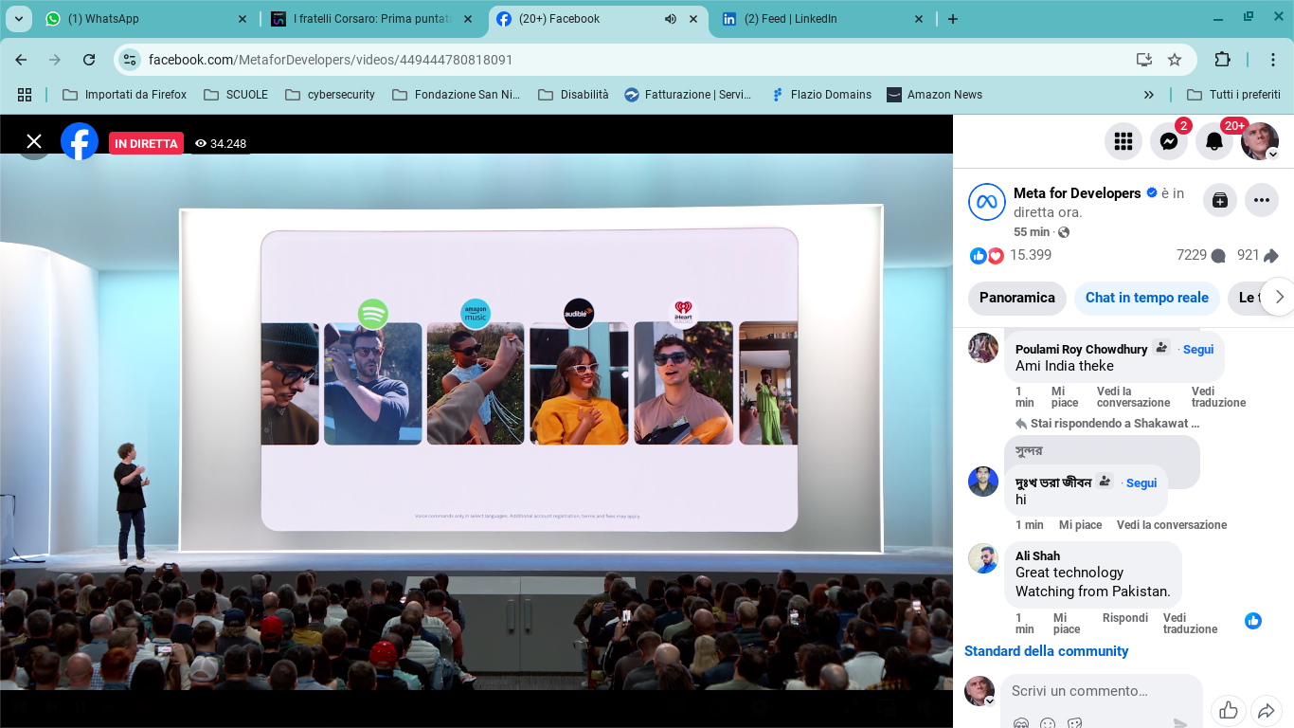
Task: Open Ali Shah's profile name
Action: (x=1037, y=555)
